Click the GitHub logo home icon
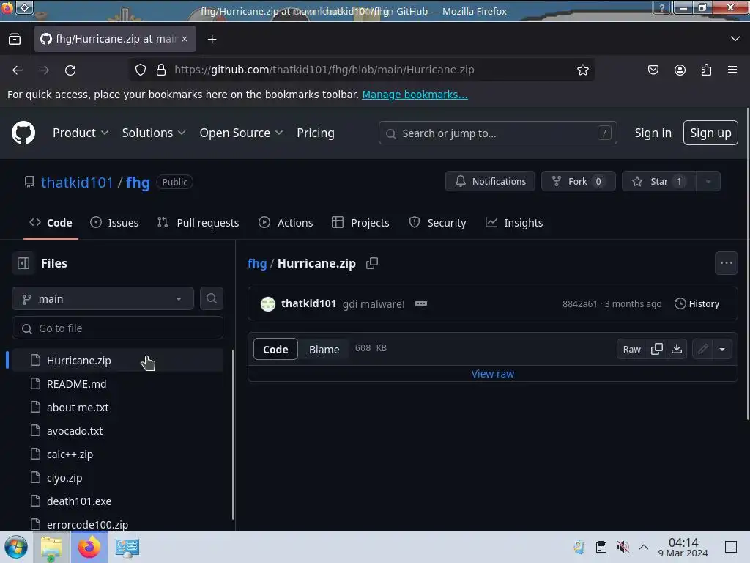The height and width of the screenshot is (563, 750). pyautogui.click(x=23, y=133)
